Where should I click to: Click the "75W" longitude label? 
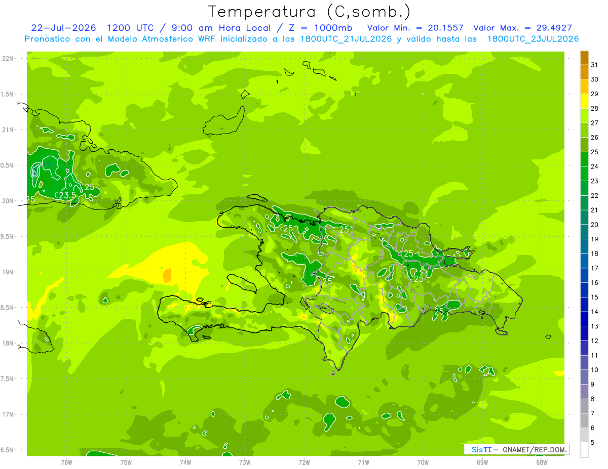pyautogui.click(x=126, y=462)
